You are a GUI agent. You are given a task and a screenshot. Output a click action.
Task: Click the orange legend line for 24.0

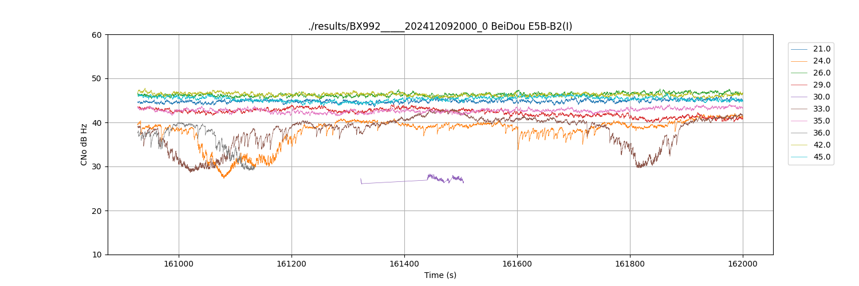pos(799,61)
